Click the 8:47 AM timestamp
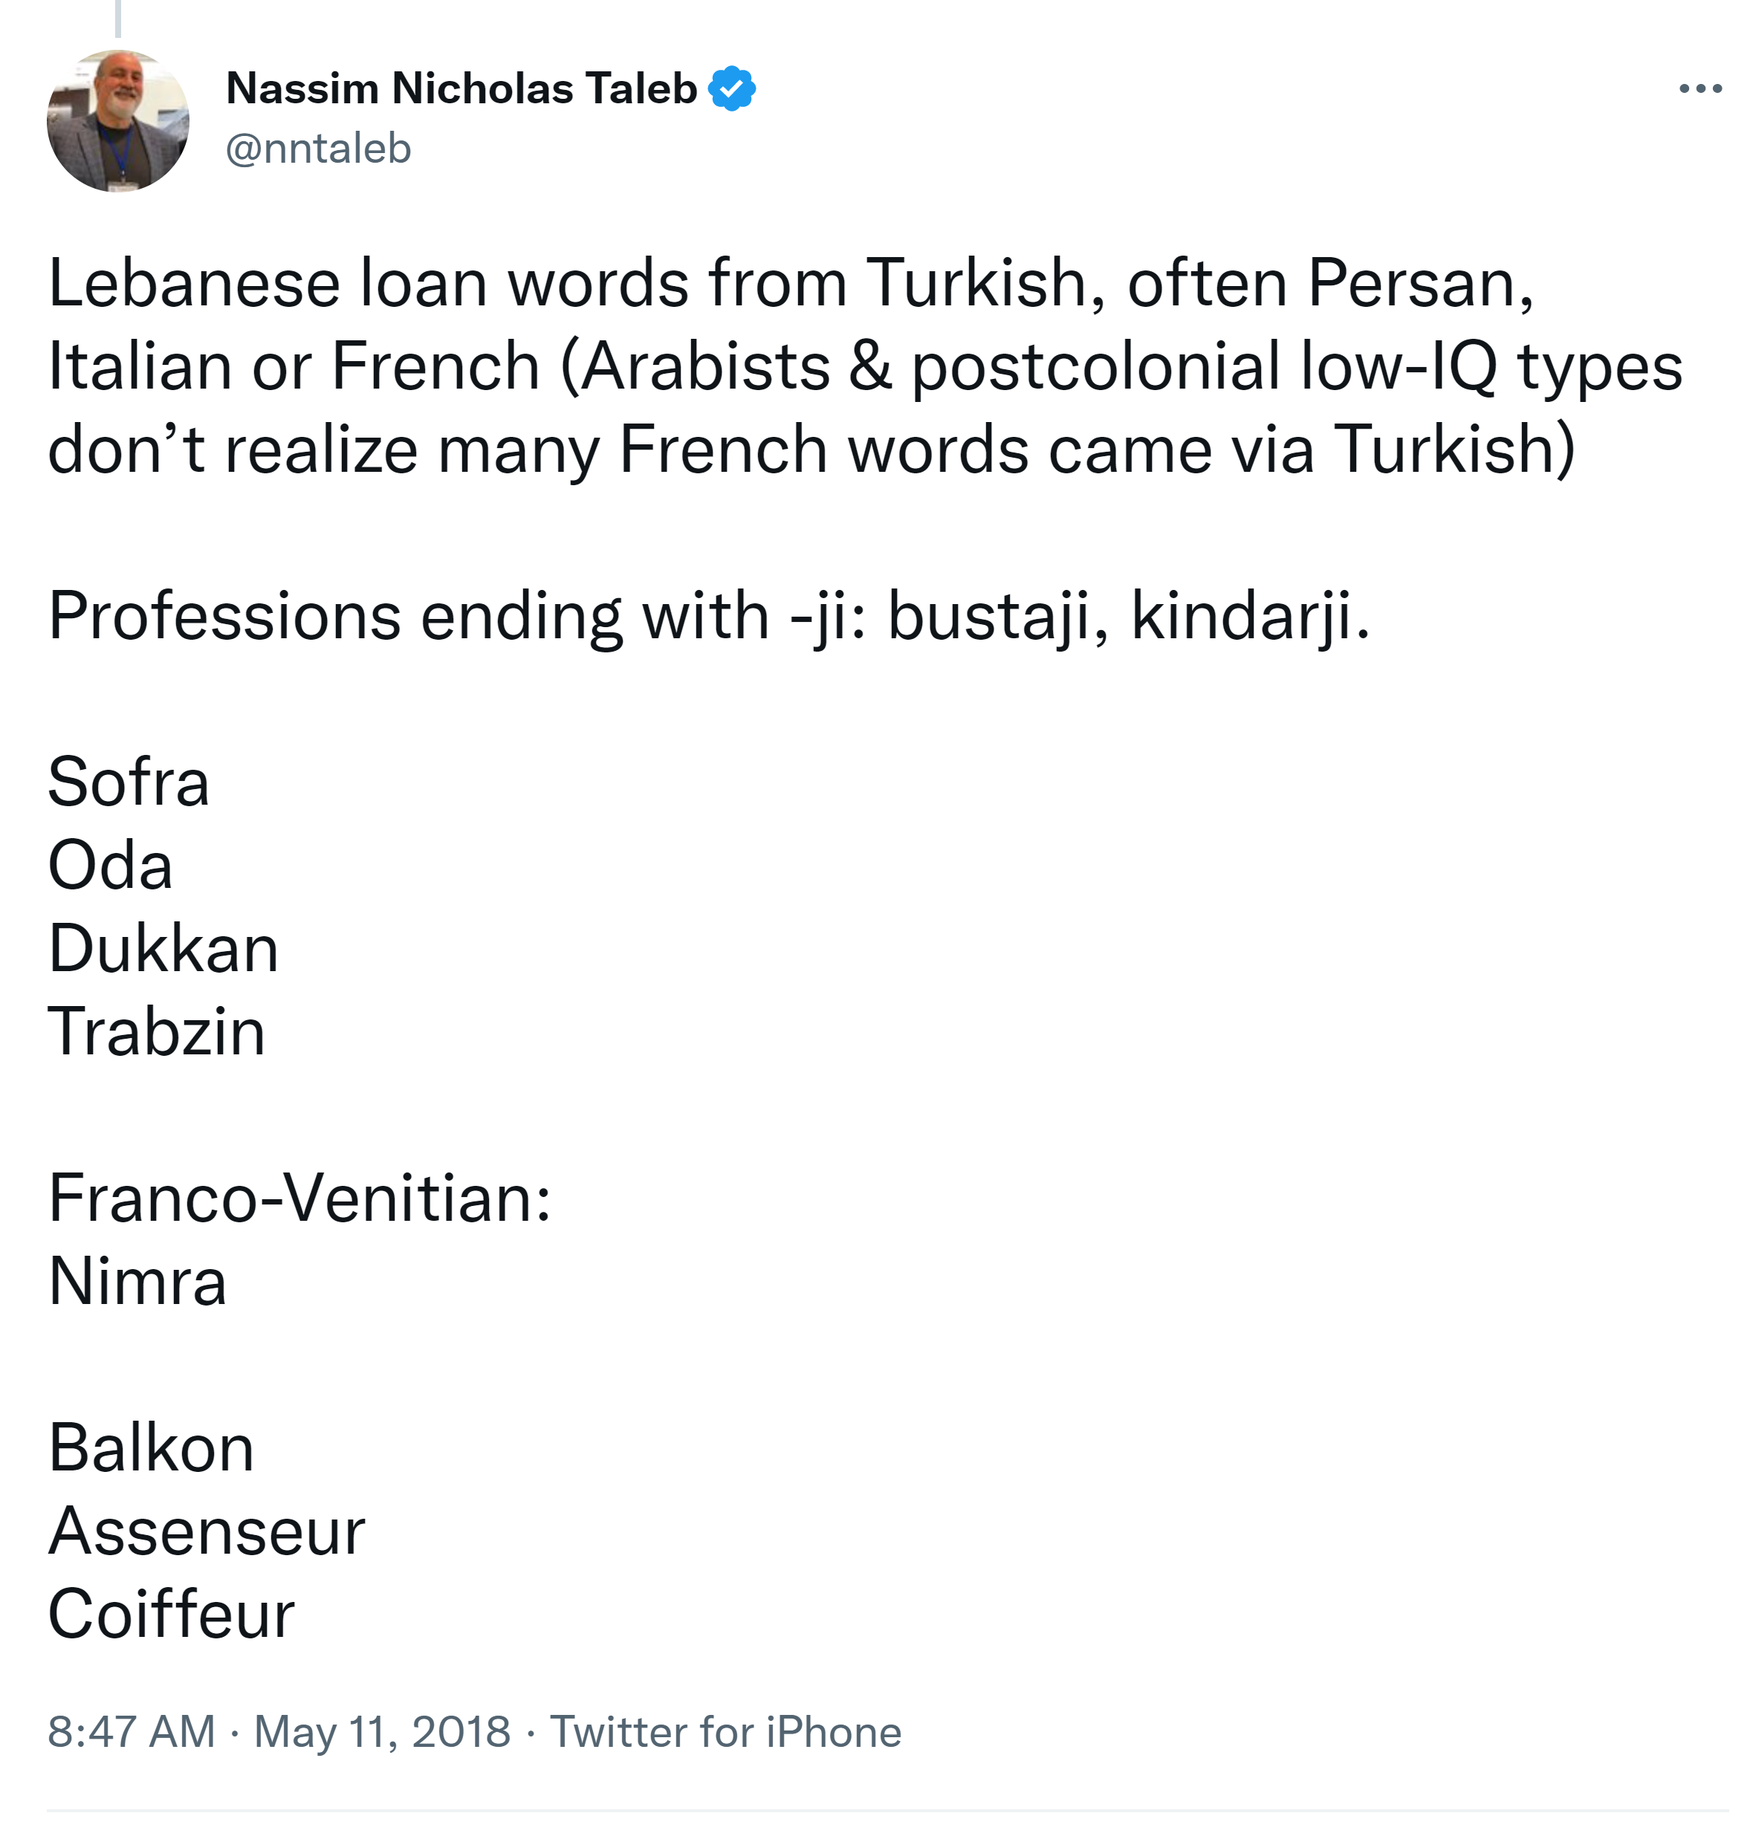Image resolution: width=1756 pixels, height=1839 pixels. pos(131,1731)
